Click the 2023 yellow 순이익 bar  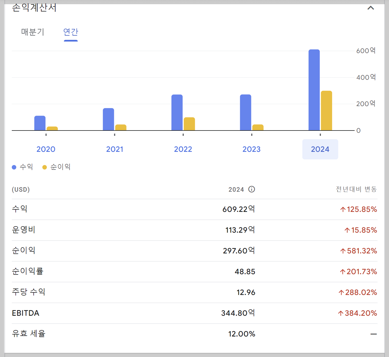pos(257,127)
